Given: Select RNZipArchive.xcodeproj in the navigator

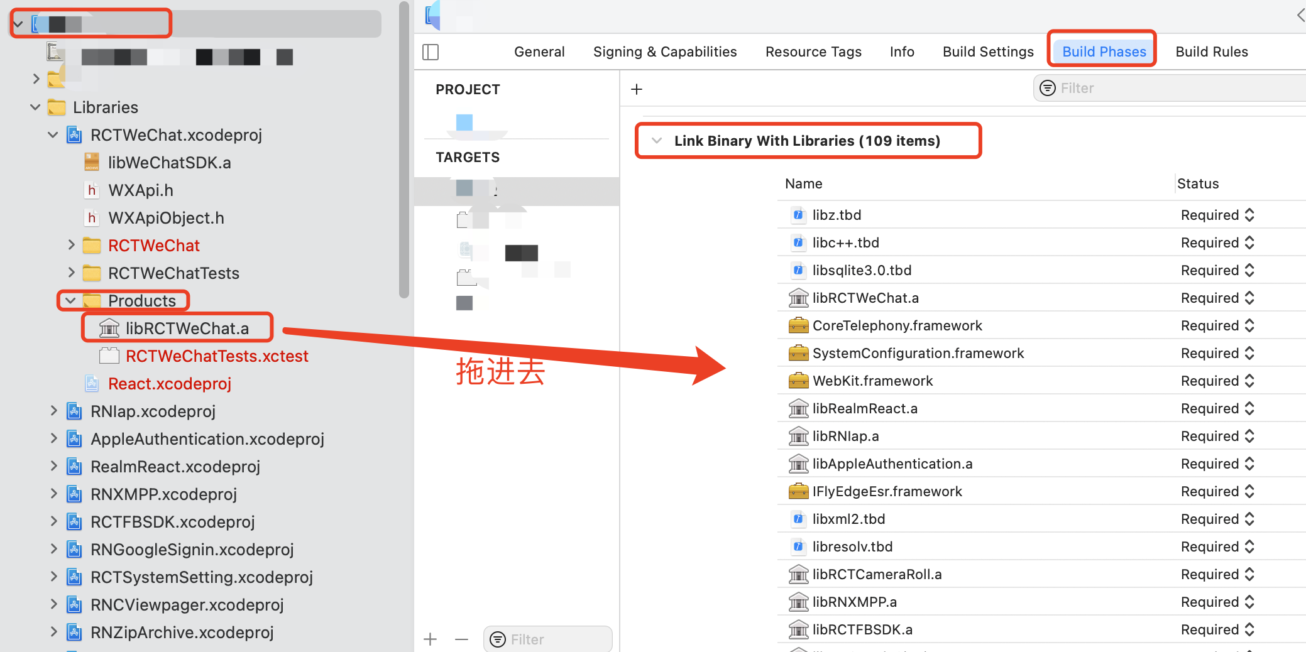Looking at the screenshot, I should (182, 633).
